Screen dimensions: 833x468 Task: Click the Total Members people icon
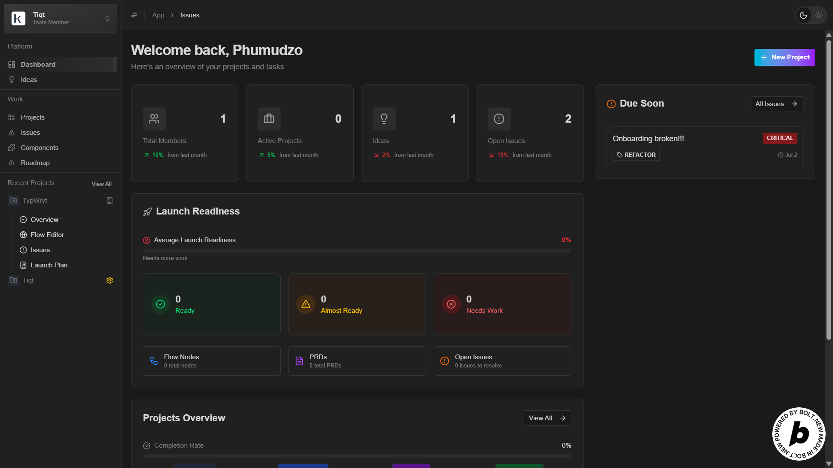pos(154,119)
